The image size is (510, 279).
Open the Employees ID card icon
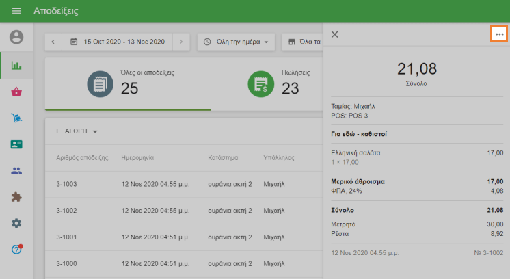(x=16, y=144)
